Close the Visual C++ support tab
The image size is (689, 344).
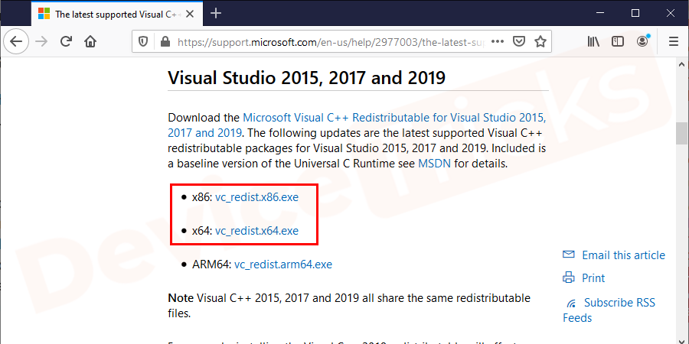(x=190, y=14)
